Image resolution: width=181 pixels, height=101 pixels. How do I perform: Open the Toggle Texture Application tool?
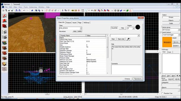(x=5, y=43)
